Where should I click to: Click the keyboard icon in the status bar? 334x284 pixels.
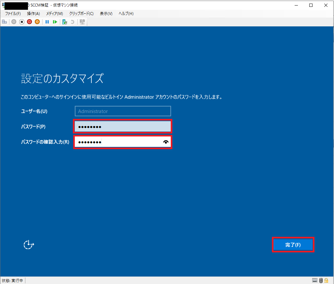(314, 280)
